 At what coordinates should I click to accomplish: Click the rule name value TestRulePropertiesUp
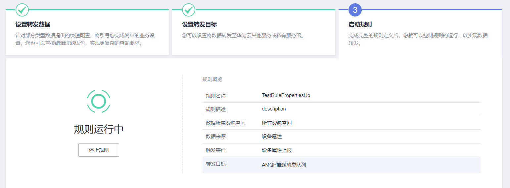pyautogui.click(x=286, y=95)
